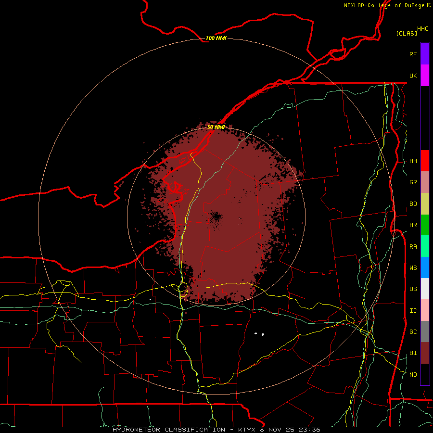Screen dimensions: 433x433
Task: Click the '23:36' timestamp
Action: 309,430
